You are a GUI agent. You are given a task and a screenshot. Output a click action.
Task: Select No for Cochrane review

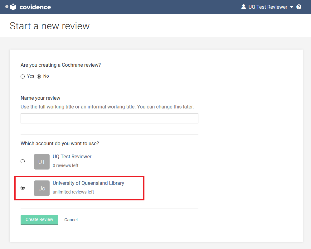pyautogui.click(x=39, y=76)
